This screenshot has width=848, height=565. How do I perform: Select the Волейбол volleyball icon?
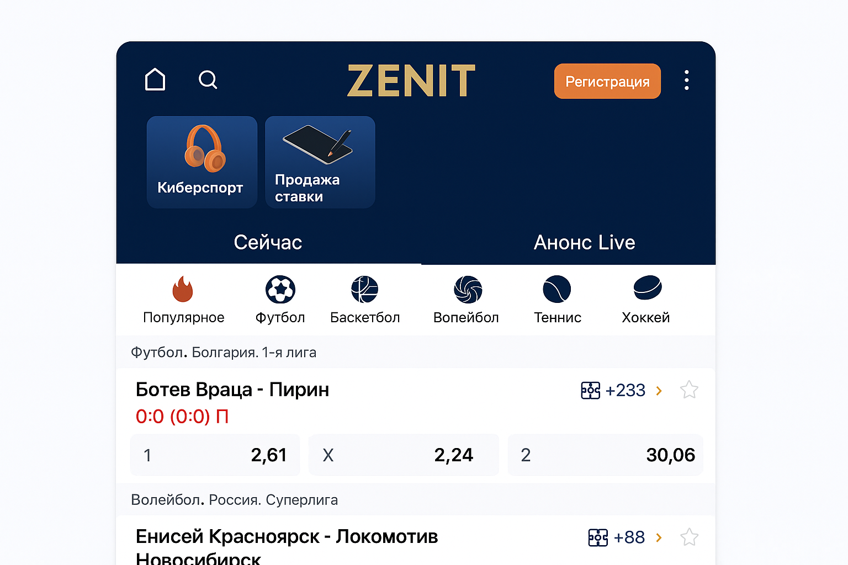tap(467, 289)
